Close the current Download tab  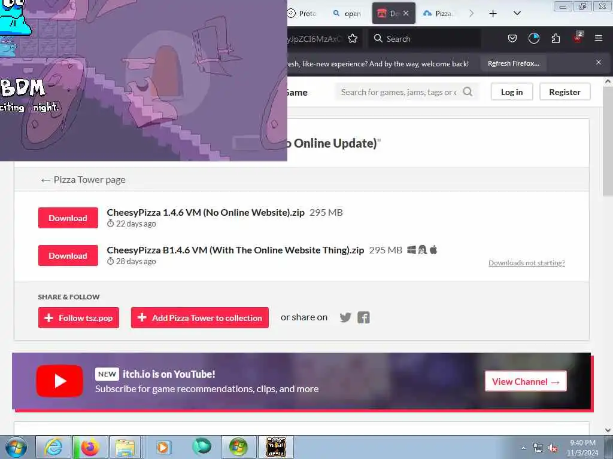coord(406,13)
